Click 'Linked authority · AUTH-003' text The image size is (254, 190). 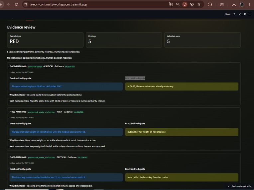(x=22, y=163)
